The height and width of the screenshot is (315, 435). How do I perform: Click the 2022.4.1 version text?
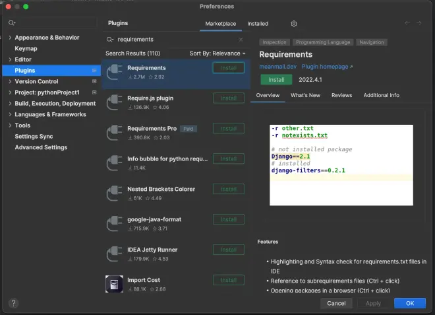[310, 80]
